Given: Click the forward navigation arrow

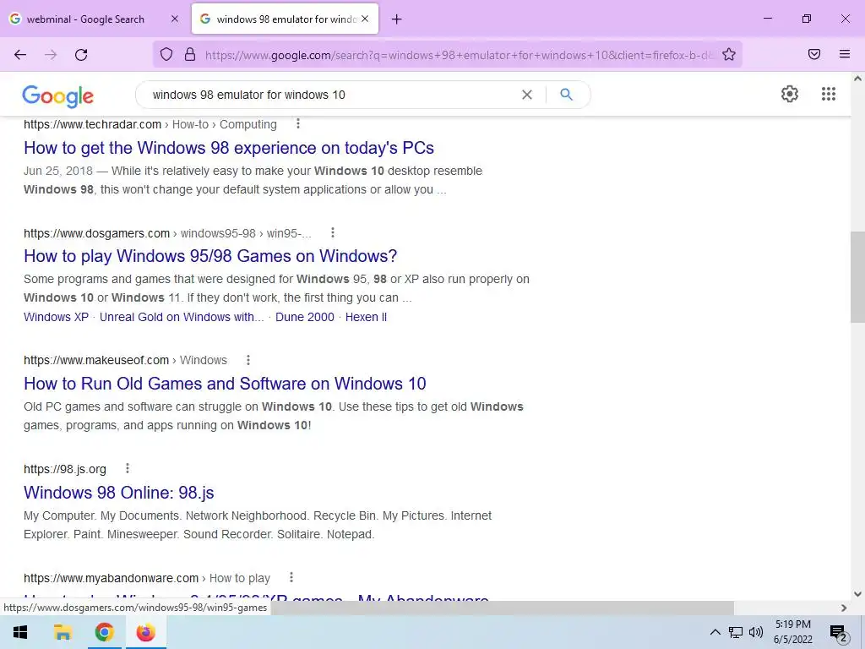Looking at the screenshot, I should click(x=51, y=55).
